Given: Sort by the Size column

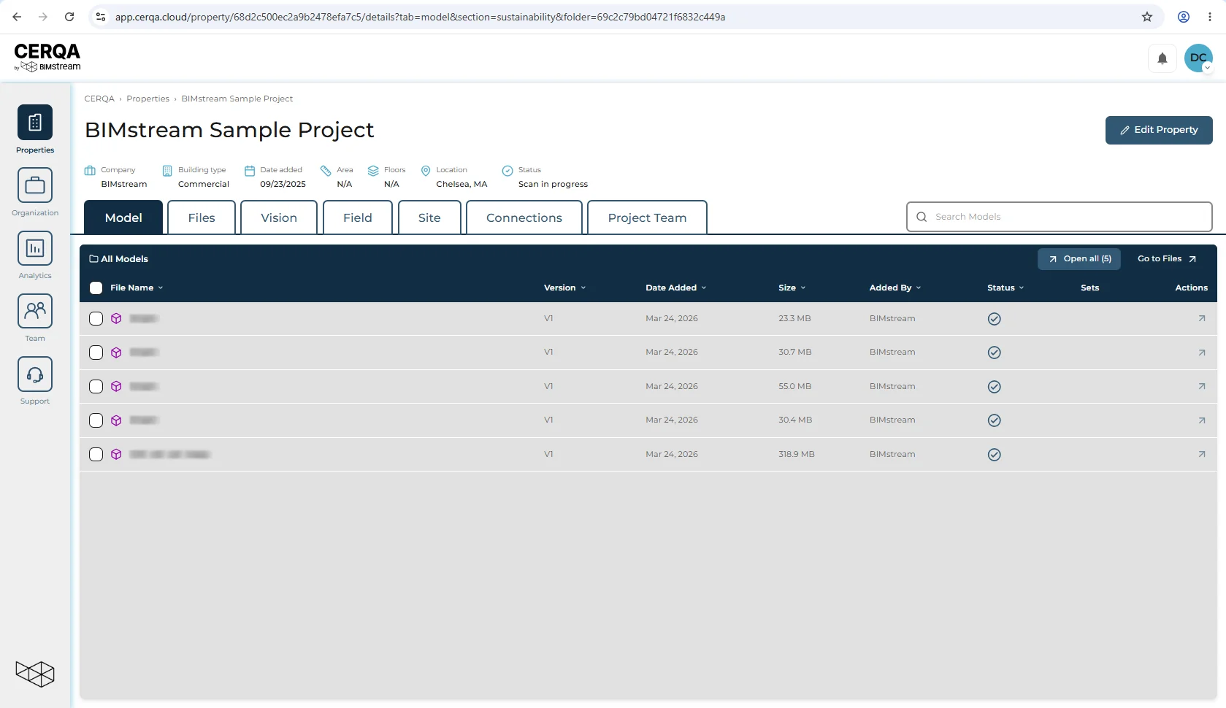Looking at the screenshot, I should coord(792,288).
